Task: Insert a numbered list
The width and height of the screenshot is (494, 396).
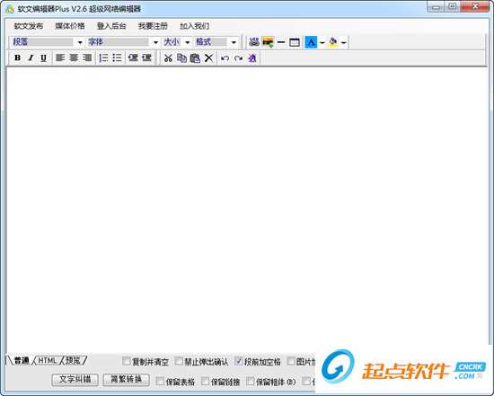Action: click(x=103, y=58)
